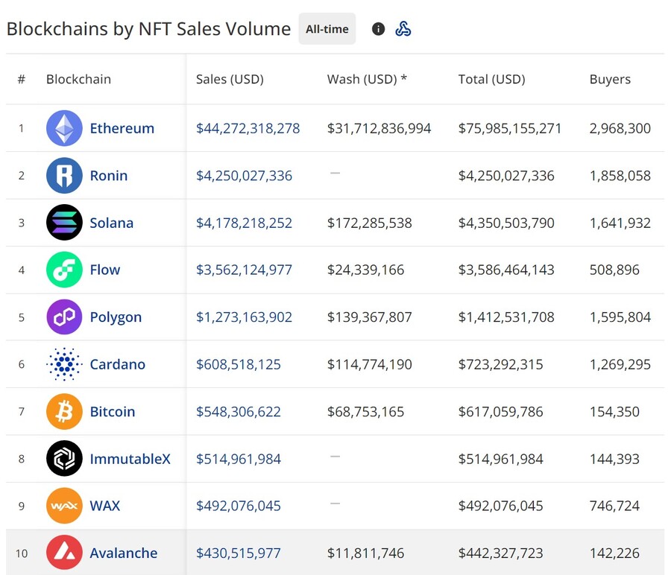Screen dimensions: 671x575
Task: Sort by the Total (USD) column header
Action: pos(492,79)
